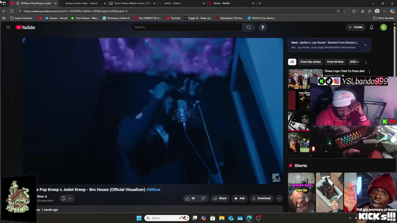Open Windows Start menu
This screenshot has width=397, height=223.
coord(139,218)
